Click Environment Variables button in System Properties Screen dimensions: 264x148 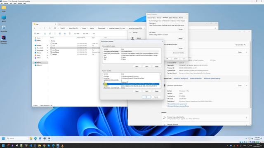pos(179,53)
